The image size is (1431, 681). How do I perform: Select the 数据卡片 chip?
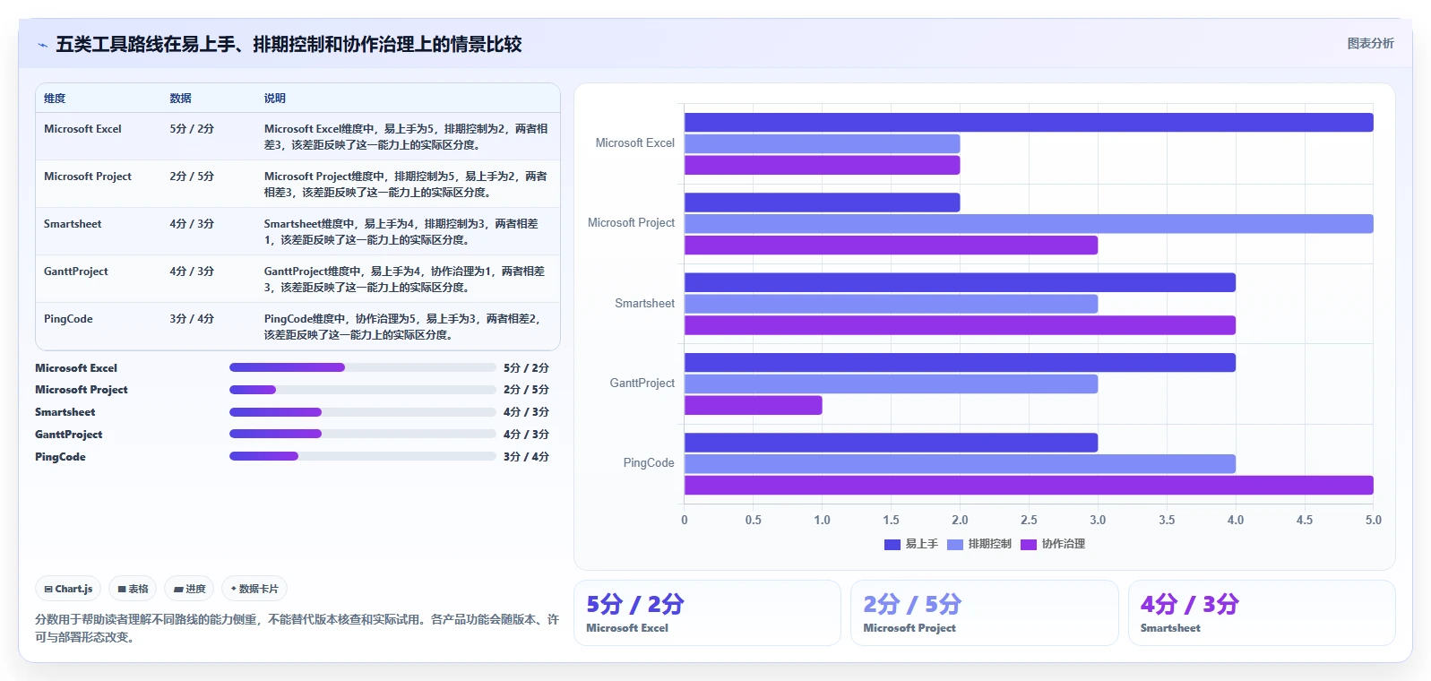(x=254, y=589)
